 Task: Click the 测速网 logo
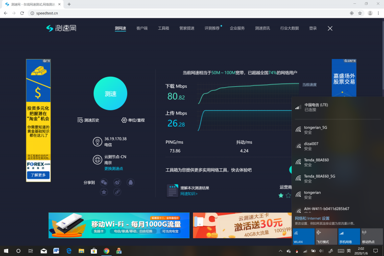point(61,28)
